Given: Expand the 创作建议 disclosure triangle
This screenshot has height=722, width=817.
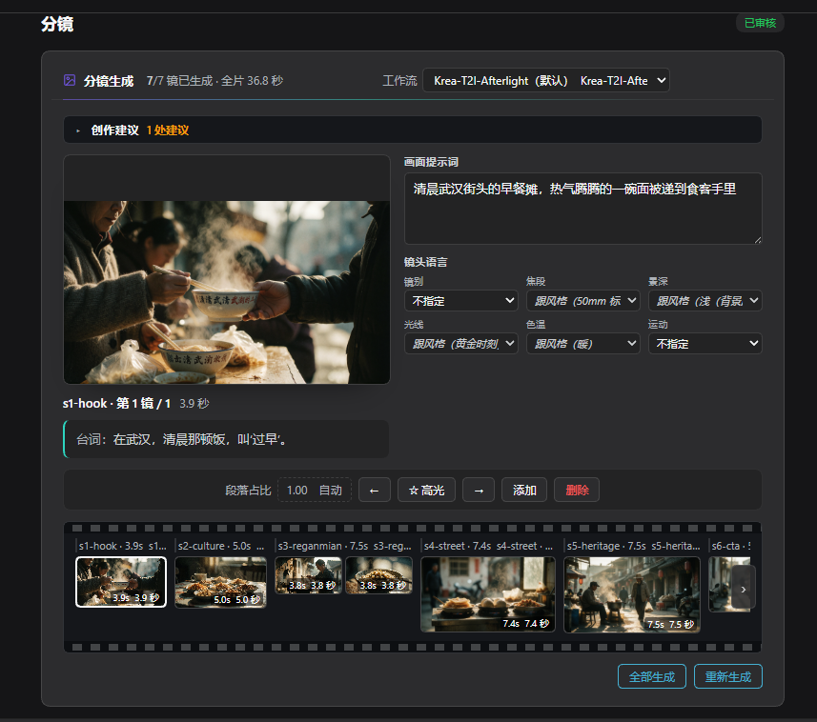Looking at the screenshot, I should (x=78, y=130).
